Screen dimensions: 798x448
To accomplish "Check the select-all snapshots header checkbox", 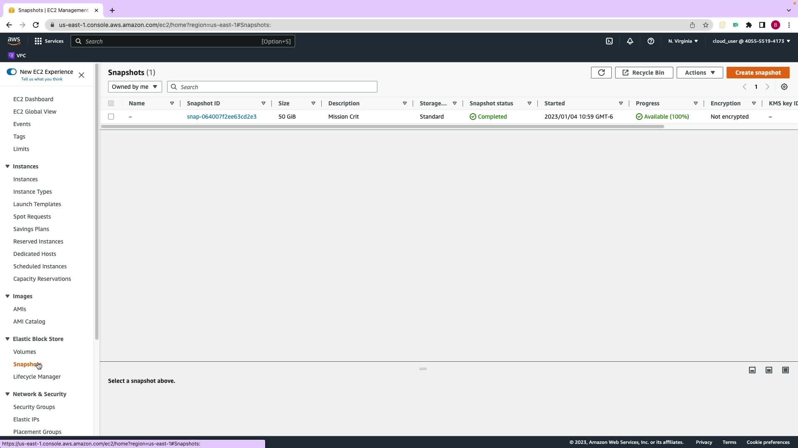I will (x=111, y=103).
